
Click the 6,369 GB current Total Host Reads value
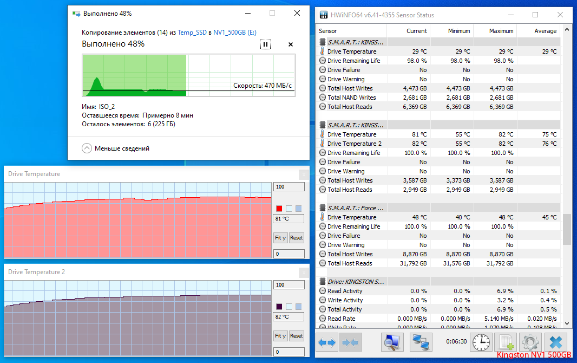(415, 107)
